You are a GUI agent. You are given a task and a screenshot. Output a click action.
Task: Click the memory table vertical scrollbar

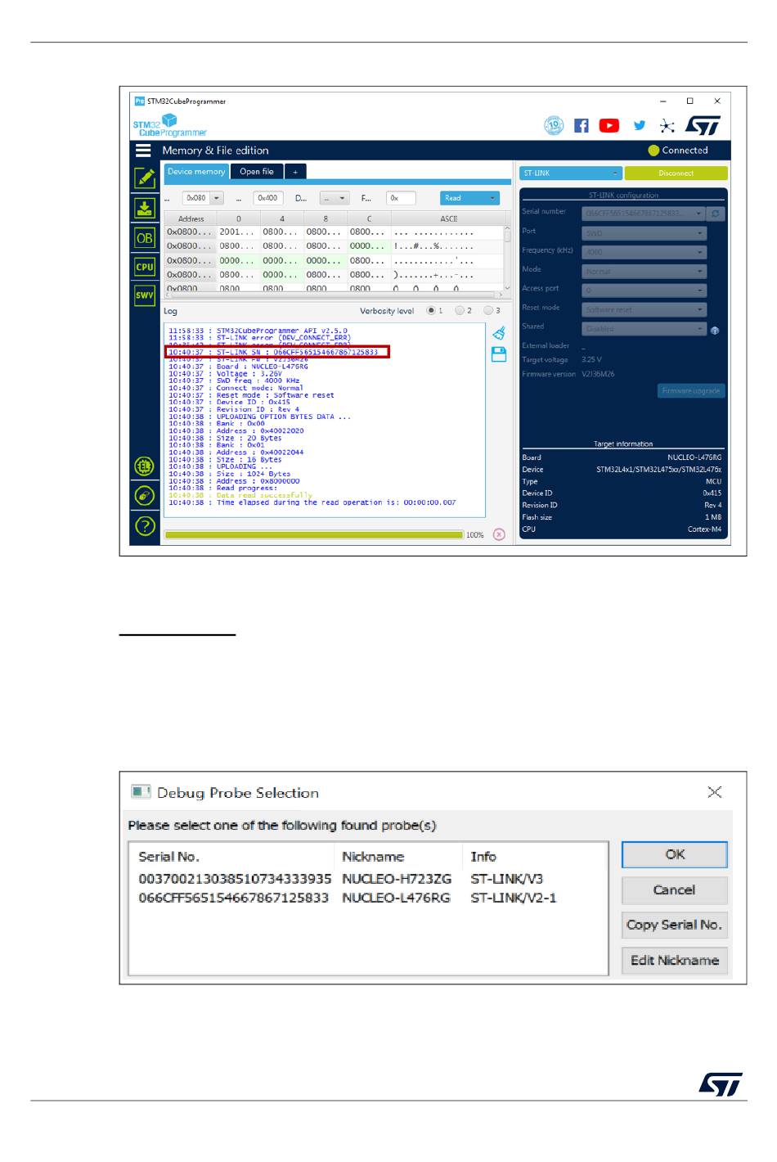[507, 257]
